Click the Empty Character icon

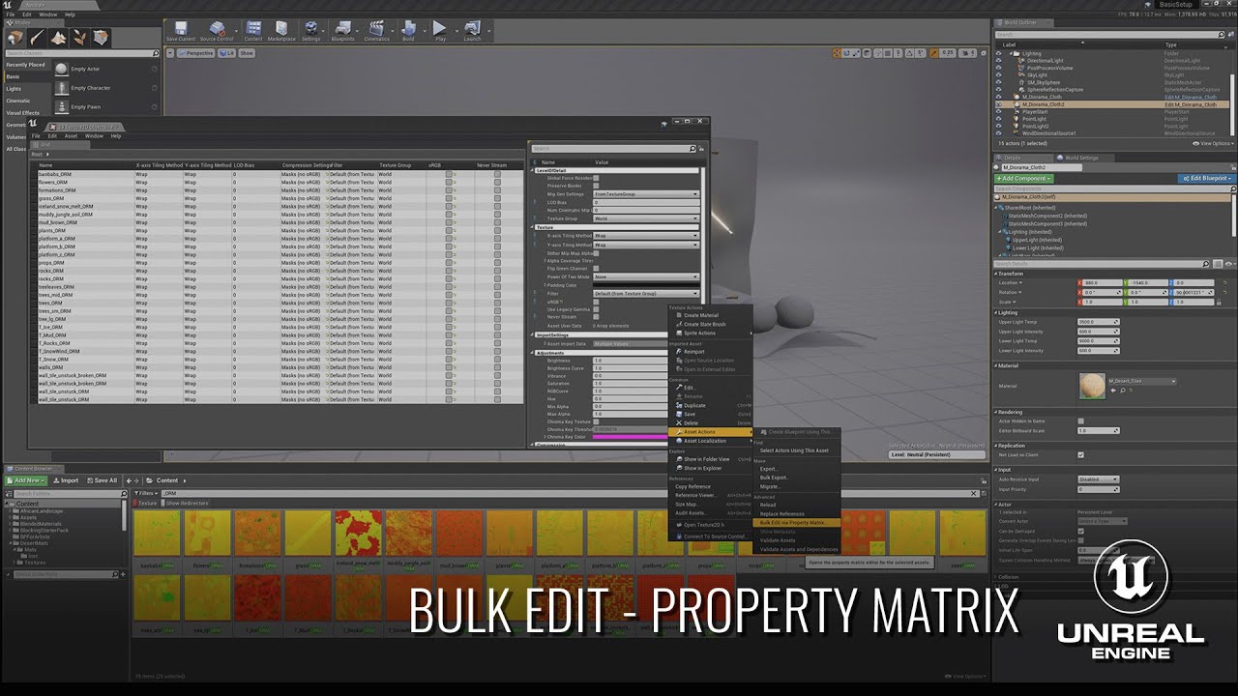[x=62, y=88]
